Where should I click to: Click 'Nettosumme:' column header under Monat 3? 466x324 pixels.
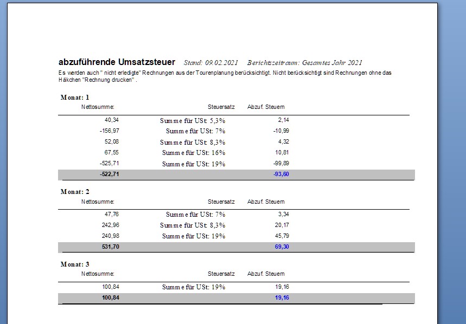point(98,274)
